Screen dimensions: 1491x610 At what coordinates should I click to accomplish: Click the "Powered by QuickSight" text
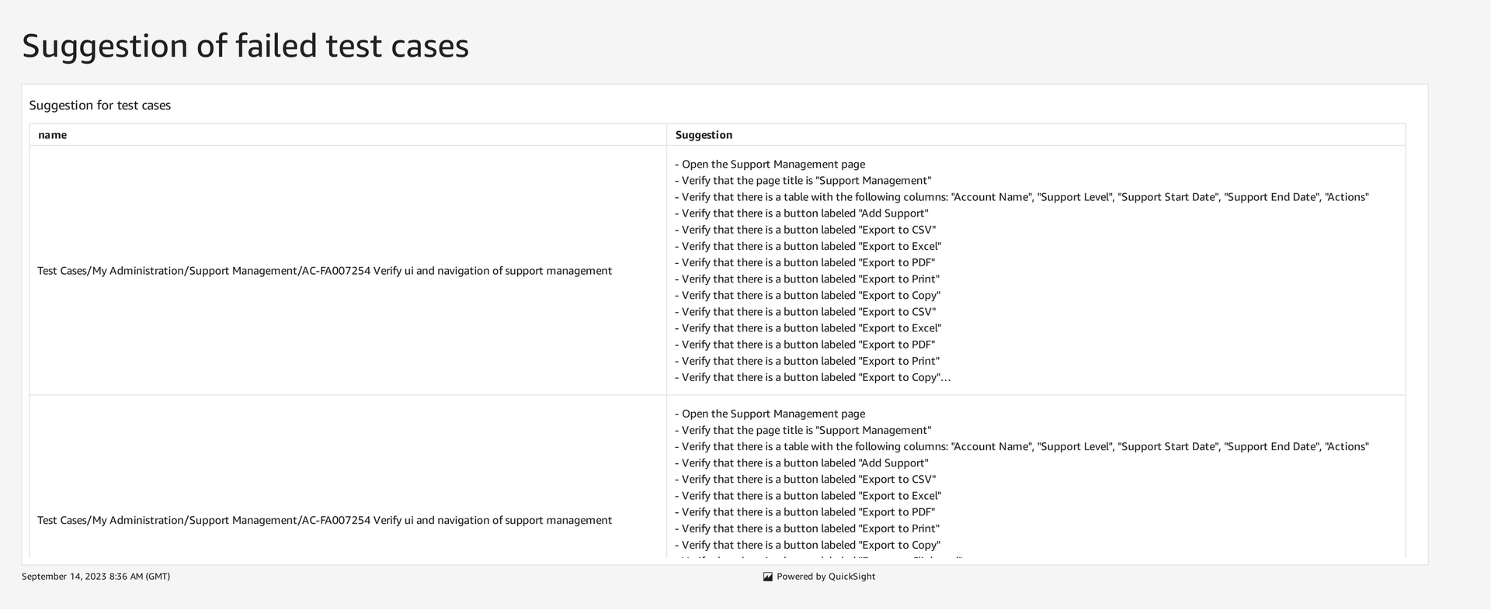click(x=825, y=577)
